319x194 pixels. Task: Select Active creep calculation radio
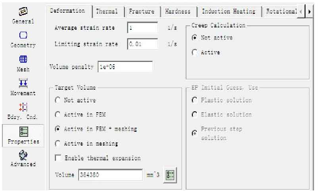tap(194, 52)
